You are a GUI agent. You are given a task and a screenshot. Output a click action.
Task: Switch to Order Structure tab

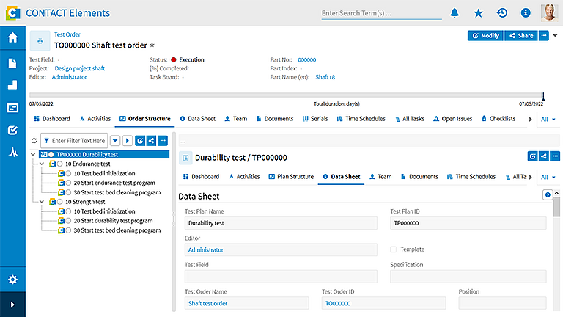pyautogui.click(x=145, y=119)
